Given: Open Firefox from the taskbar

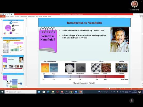Looking at the screenshot, I should click(x=62, y=92).
